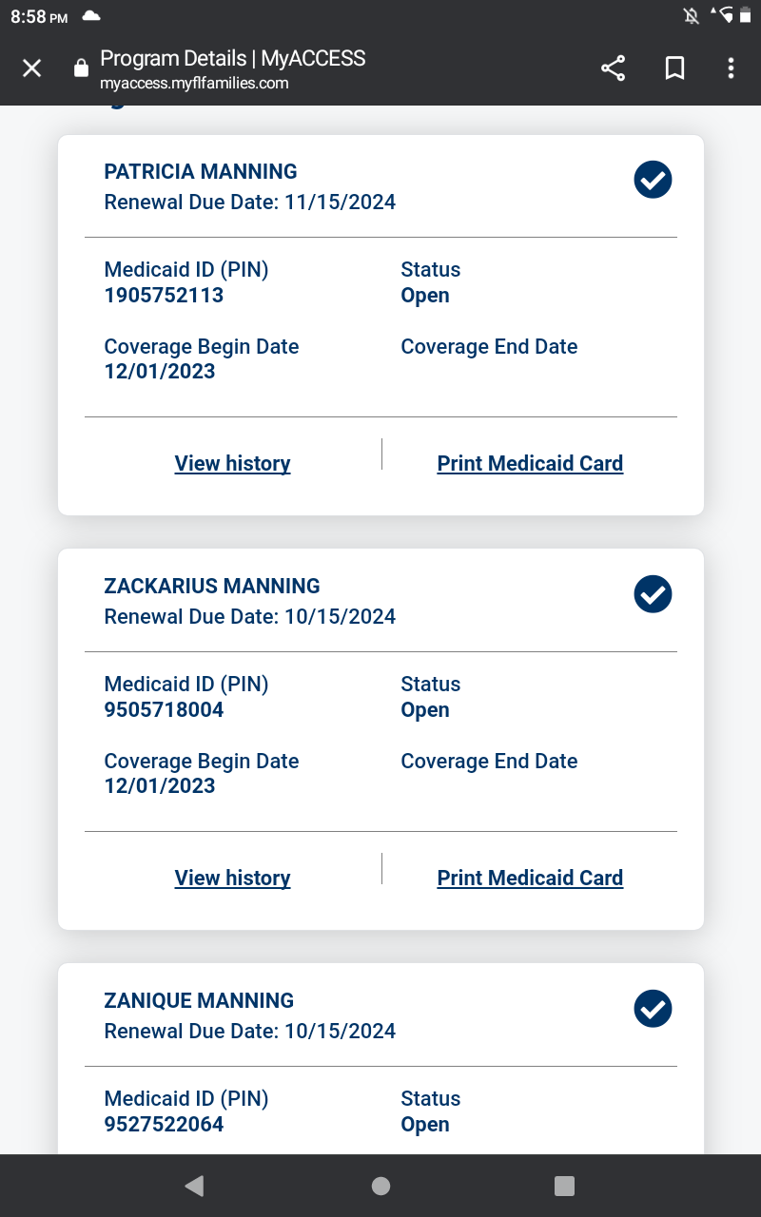Share the Program Details page

coord(614,68)
